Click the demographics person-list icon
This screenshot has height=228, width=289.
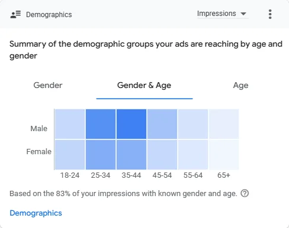(x=15, y=14)
